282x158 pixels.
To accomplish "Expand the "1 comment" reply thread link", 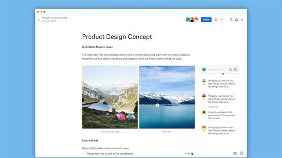I will coord(213,107).
